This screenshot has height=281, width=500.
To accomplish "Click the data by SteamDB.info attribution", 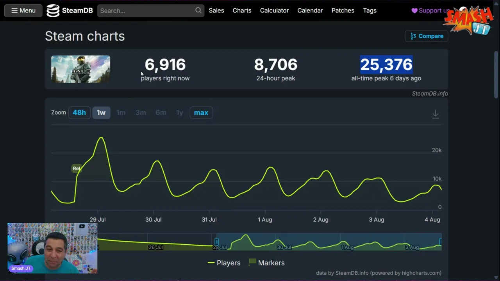I will tap(379, 273).
